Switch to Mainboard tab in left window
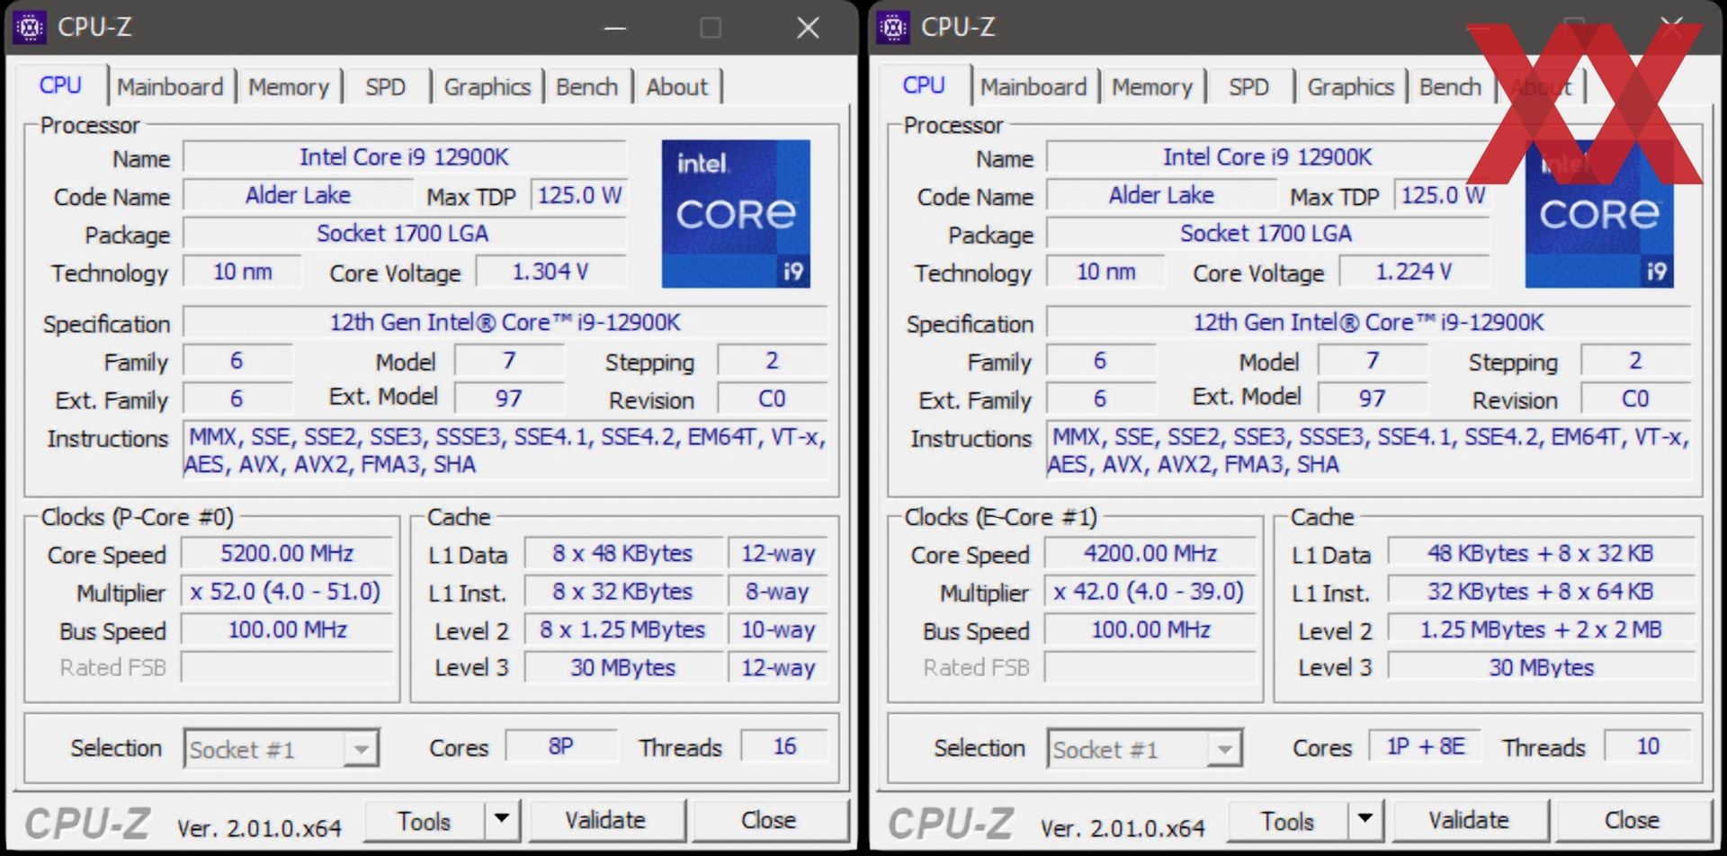The height and width of the screenshot is (856, 1727). pos(170,87)
